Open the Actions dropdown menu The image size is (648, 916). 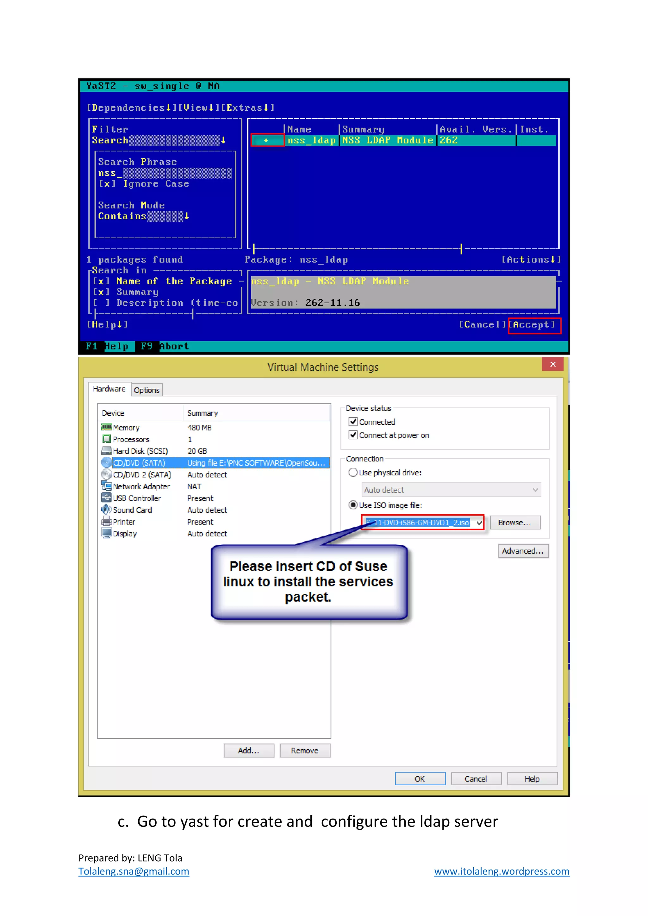click(531, 260)
